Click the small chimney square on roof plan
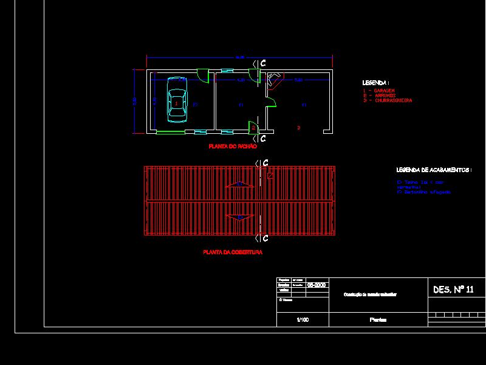Viewport: 486px width, 365px height. point(271,175)
